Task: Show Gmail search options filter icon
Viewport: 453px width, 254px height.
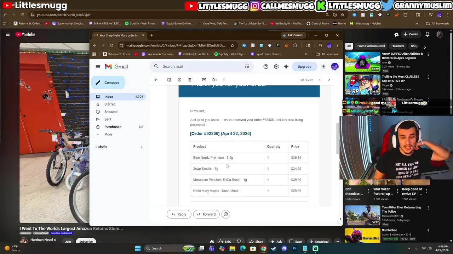Action: coord(247,66)
